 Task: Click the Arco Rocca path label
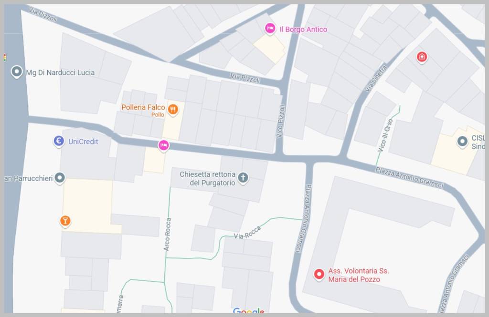coord(168,235)
